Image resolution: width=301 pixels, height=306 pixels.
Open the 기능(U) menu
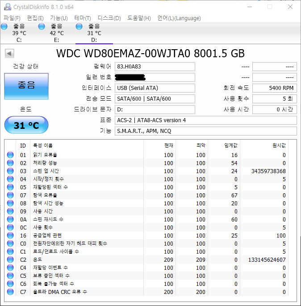(59, 18)
